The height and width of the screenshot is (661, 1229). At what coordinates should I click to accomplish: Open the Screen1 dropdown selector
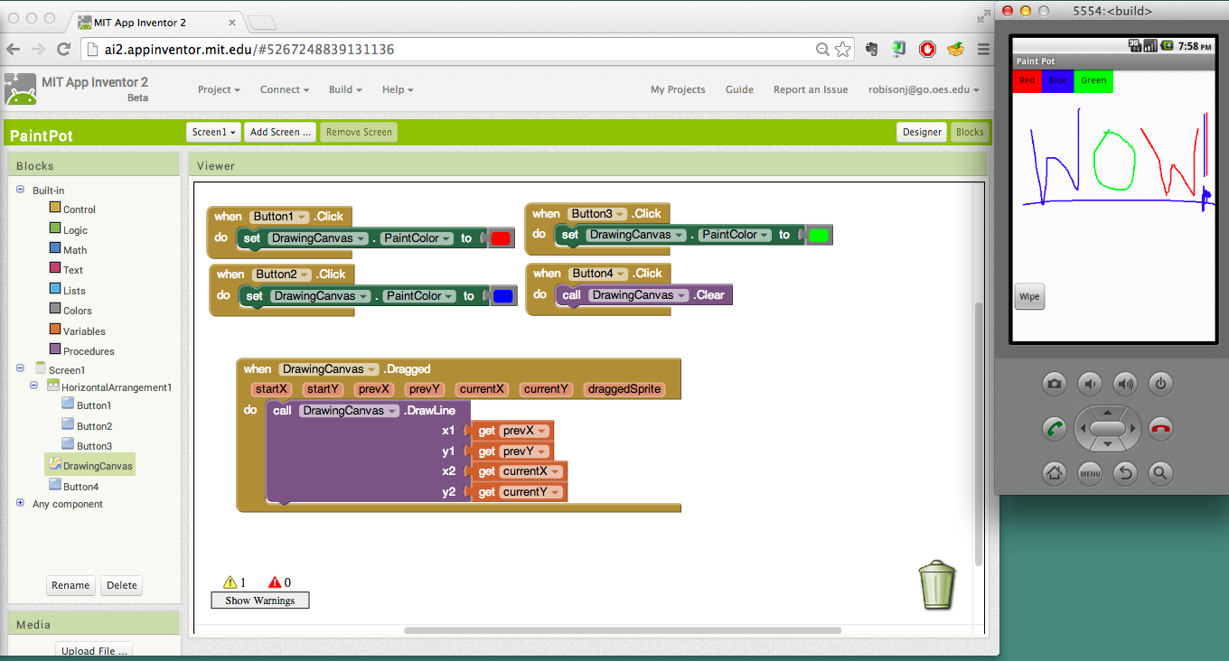(x=213, y=132)
